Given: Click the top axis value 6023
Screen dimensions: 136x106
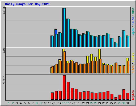Looking at the screenshot, I should pos(4,11).
